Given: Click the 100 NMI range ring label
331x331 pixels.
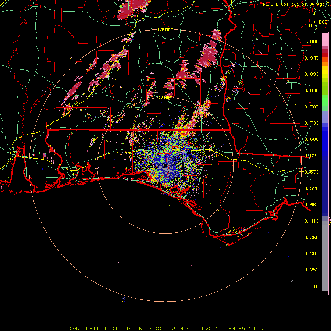Looking at the screenshot, I should 165,29.
